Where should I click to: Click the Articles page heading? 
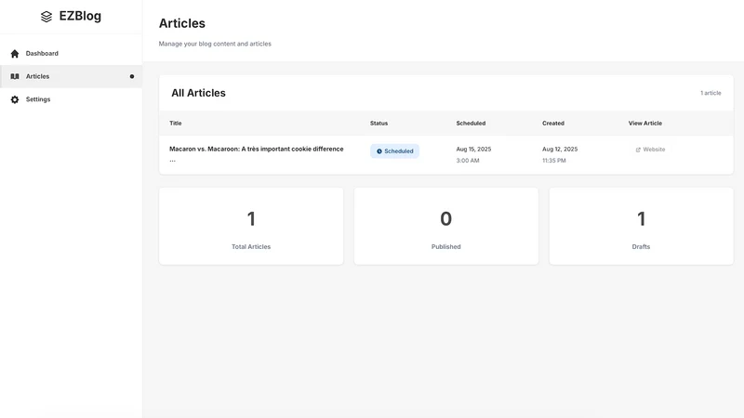[x=182, y=23]
